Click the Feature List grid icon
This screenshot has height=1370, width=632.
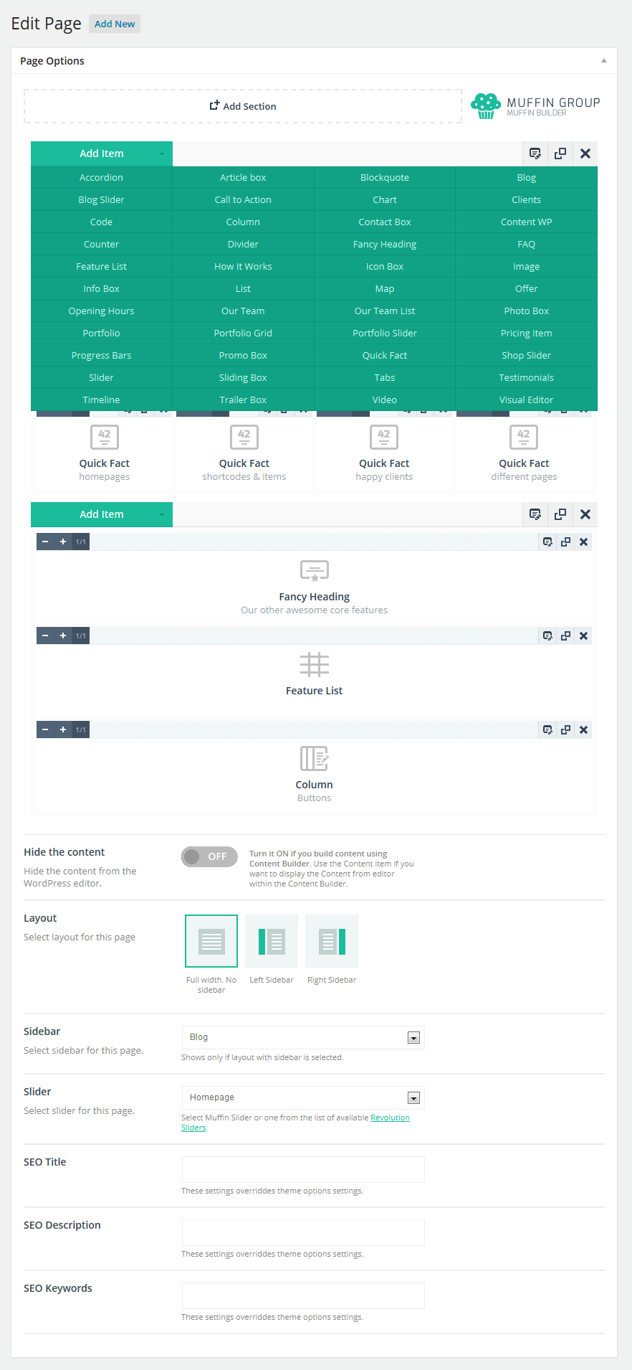(315, 665)
